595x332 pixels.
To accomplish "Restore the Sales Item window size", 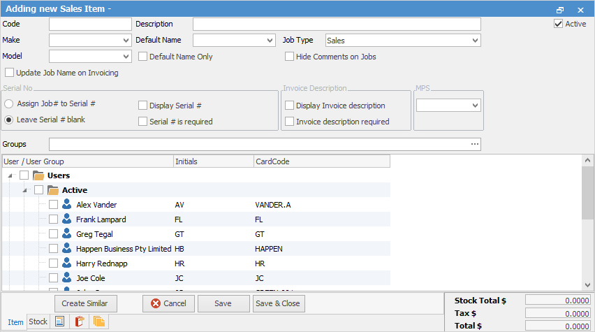I will tap(559, 10).
